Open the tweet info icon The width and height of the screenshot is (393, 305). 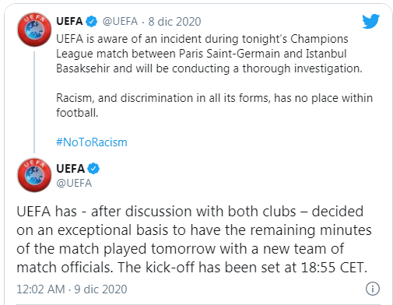coord(373,289)
